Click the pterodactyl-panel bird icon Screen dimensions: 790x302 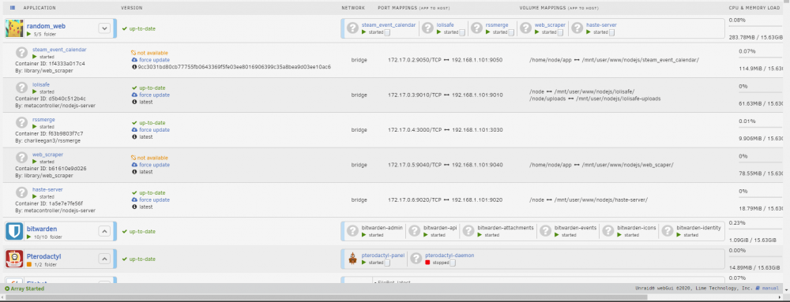[353, 259]
